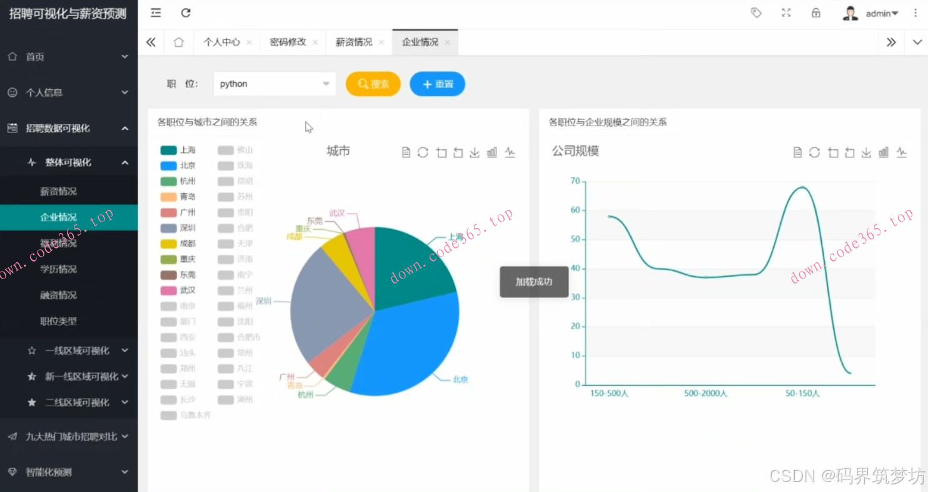Image resolution: width=928 pixels, height=492 pixels.
Task: Collapse the 招聘数据可视化 sidebar menu
Action: pyautogui.click(x=69, y=129)
